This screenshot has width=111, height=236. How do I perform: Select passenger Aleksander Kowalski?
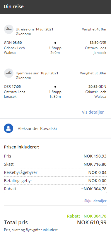click(x=37, y=129)
